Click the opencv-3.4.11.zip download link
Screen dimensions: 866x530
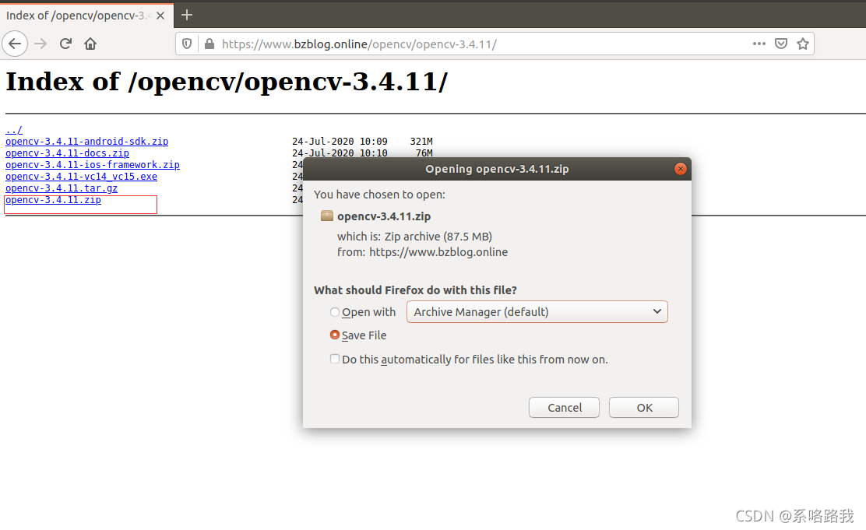(x=53, y=200)
